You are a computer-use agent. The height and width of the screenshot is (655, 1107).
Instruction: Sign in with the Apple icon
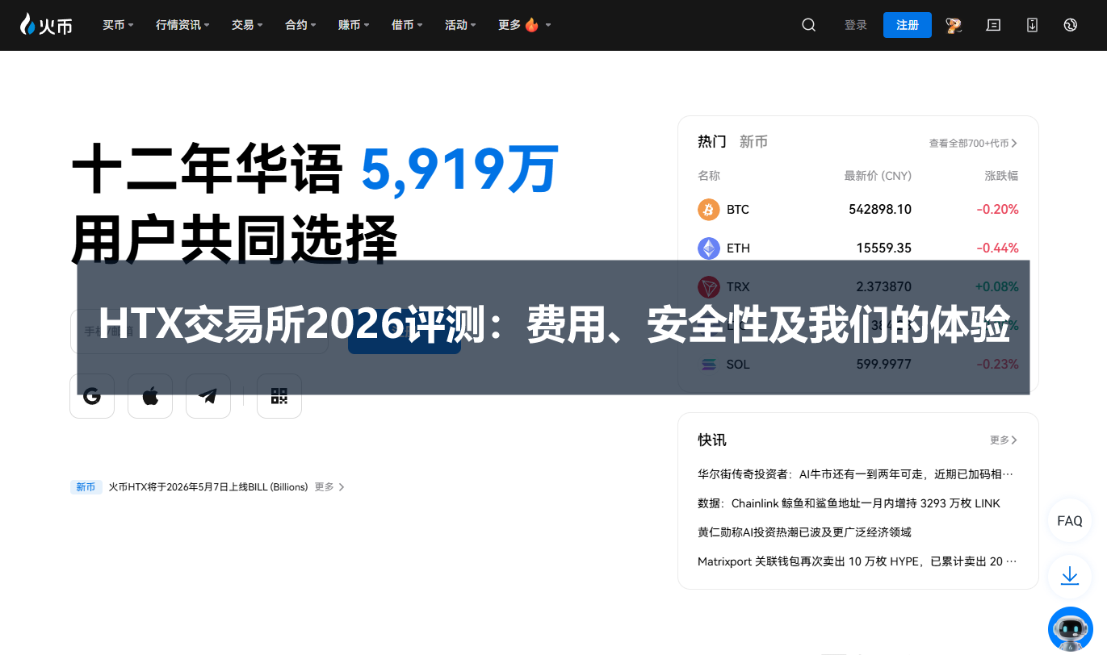coord(150,396)
